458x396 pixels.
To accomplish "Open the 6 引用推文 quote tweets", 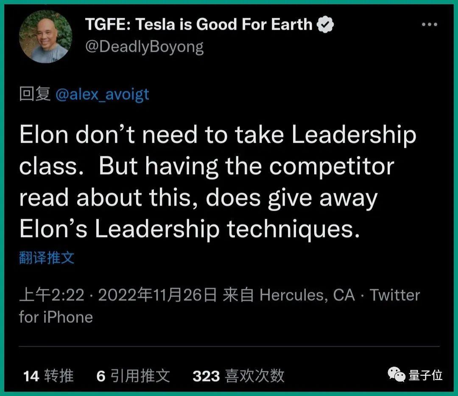I will pos(133,376).
